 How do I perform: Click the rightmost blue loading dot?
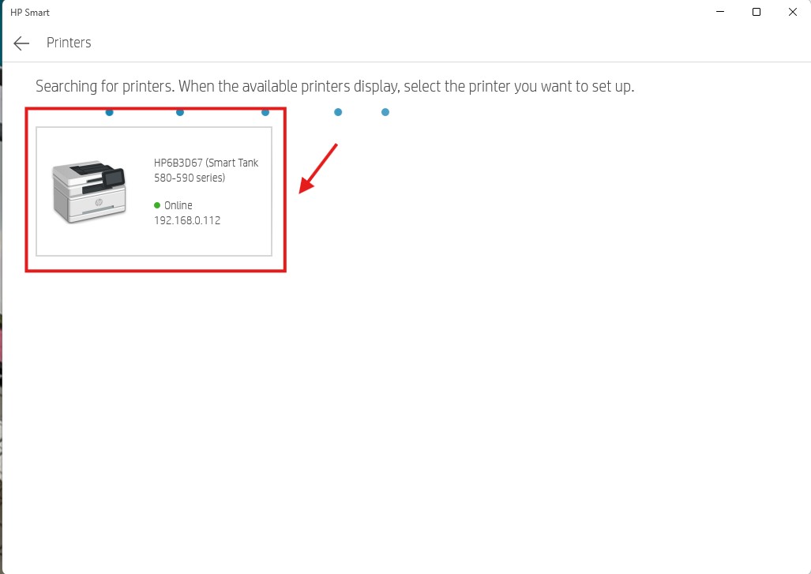coord(385,112)
